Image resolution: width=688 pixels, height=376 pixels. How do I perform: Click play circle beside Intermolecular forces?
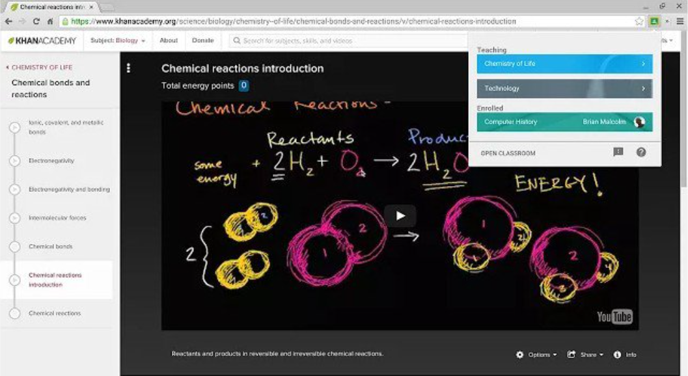coord(14,218)
